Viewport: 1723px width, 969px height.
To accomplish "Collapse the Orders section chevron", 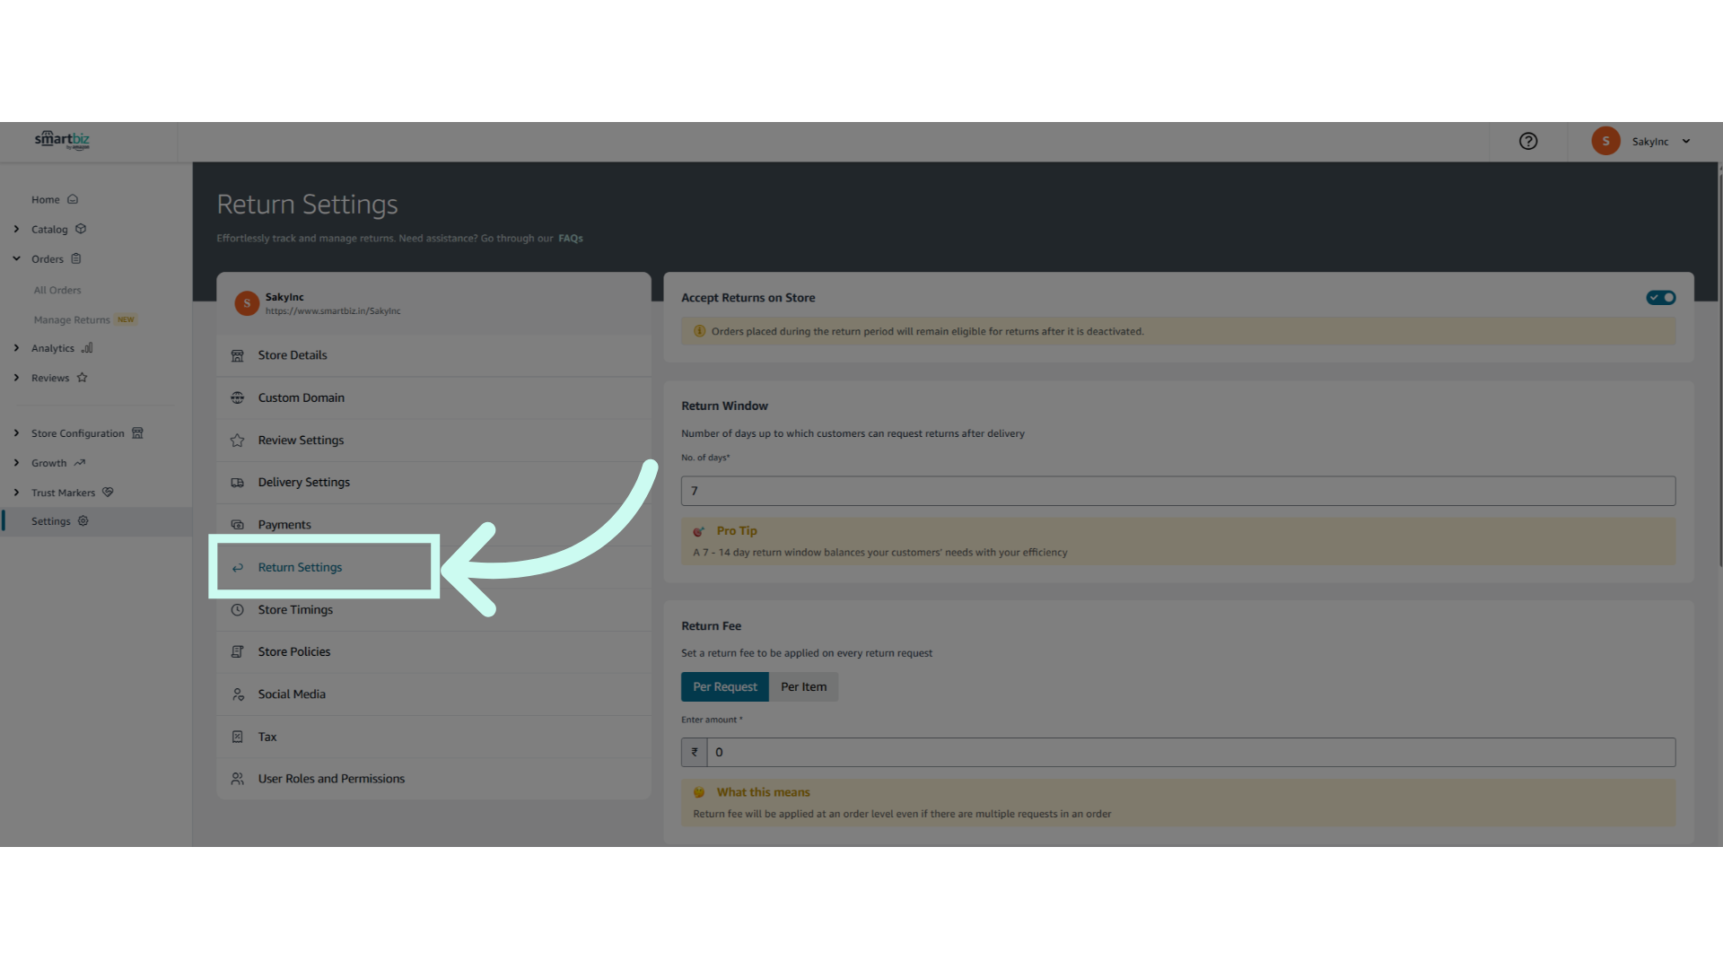I will point(16,258).
